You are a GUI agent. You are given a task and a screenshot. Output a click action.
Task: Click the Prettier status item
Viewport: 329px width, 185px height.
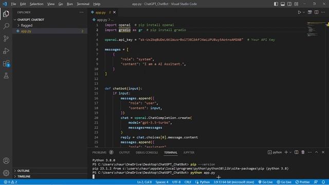coord(302,182)
